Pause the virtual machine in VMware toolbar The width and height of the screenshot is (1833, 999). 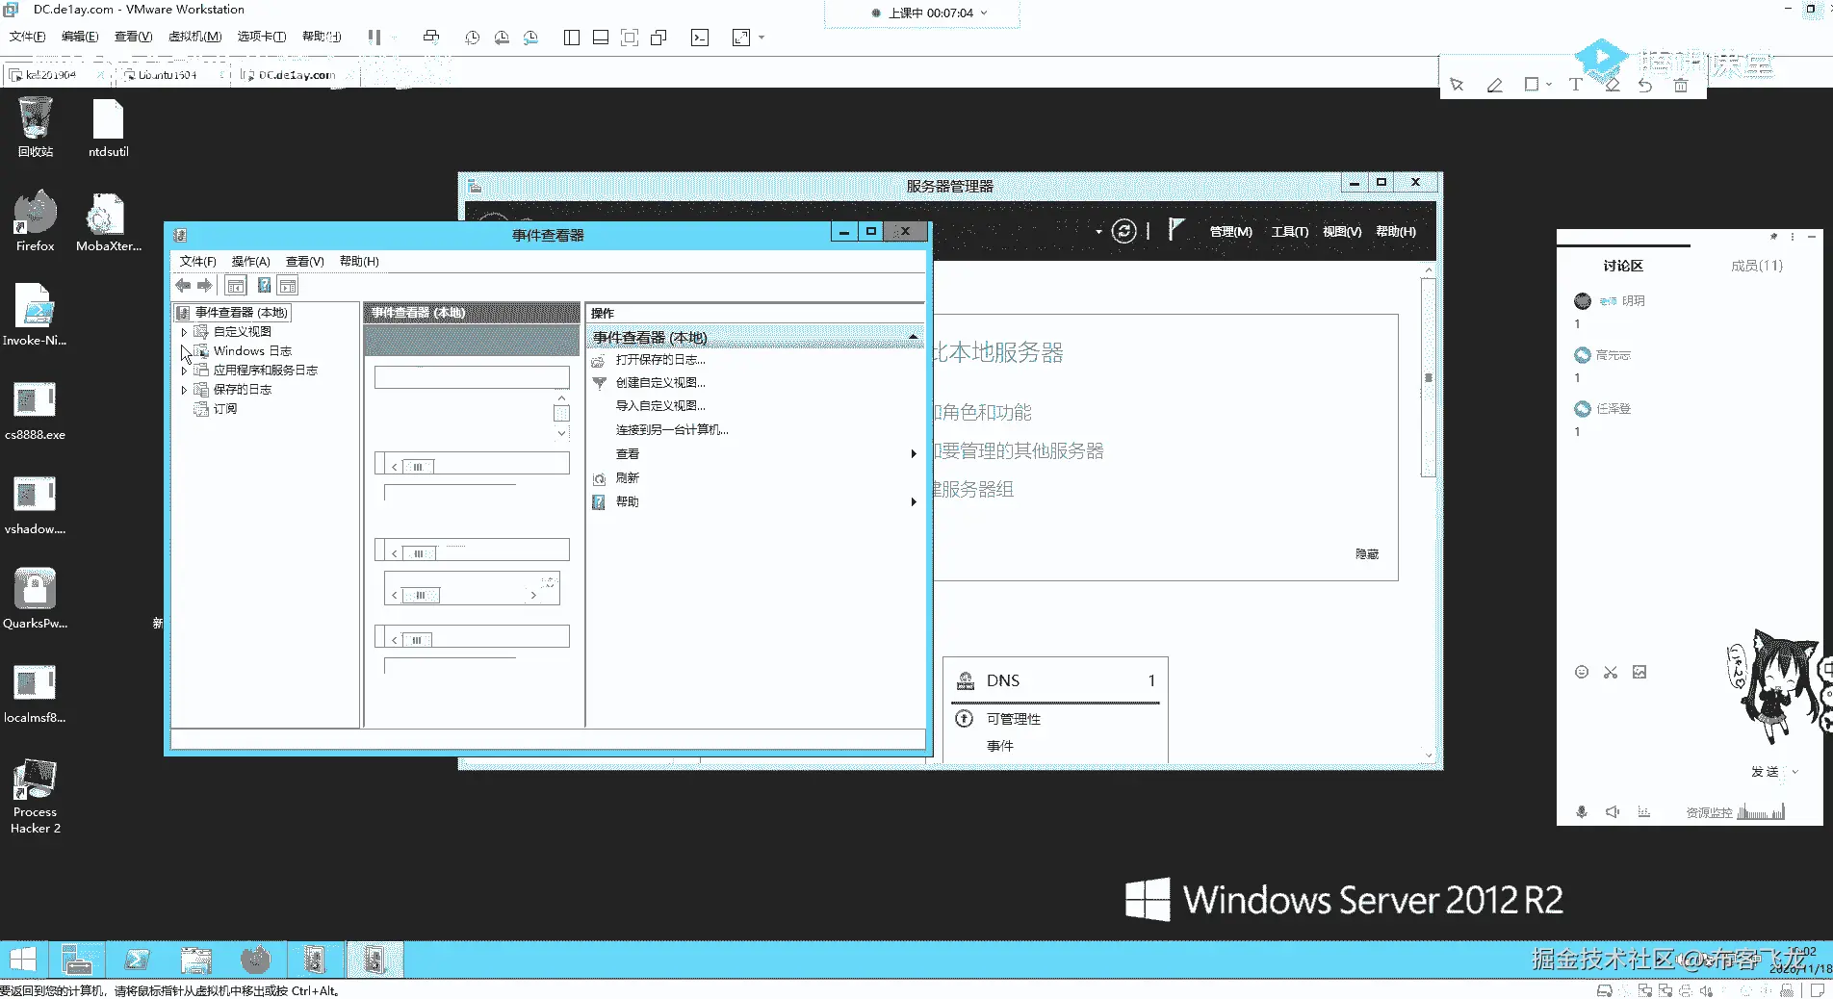coord(374,37)
